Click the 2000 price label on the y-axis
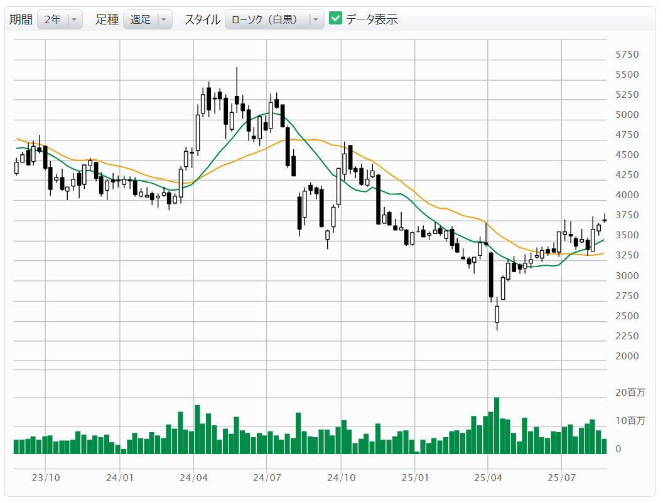This screenshot has width=663, height=503. click(x=627, y=356)
